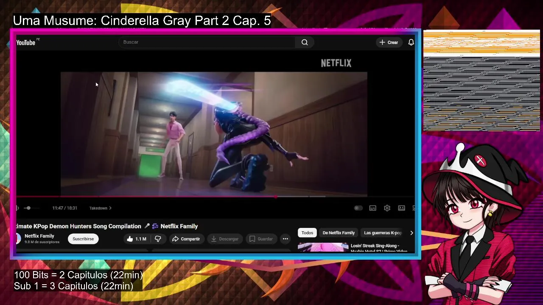Expand the Takedown chapter chevron
543x305 pixels.
coord(110,208)
